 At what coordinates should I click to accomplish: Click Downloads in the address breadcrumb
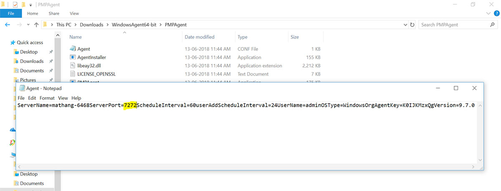[91, 25]
